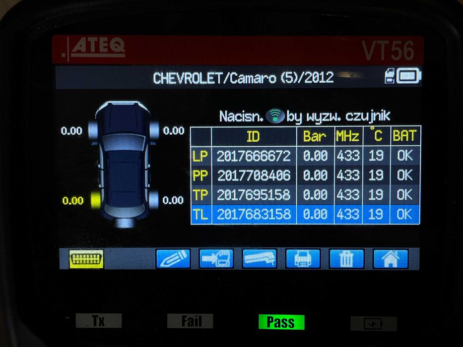The width and height of the screenshot is (463, 347).
Task: Click the Fail indicator light
Action: [190, 321]
